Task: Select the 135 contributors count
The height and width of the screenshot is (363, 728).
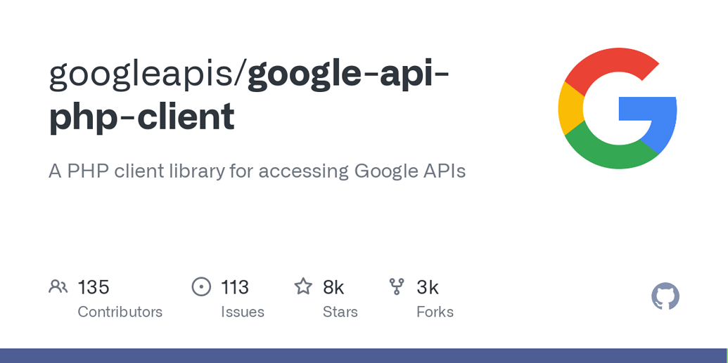Action: click(x=94, y=287)
